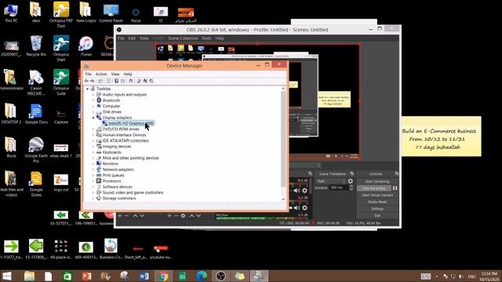Open OBS Scene Collection menu
Screen dimensions: 502x282
[183, 38]
